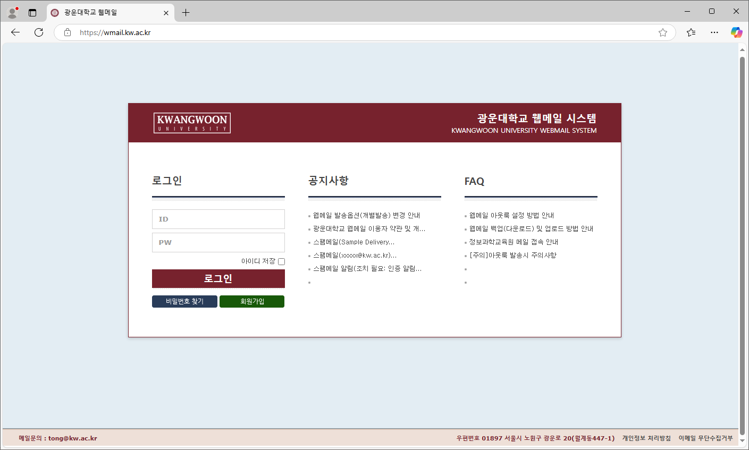The image size is (749, 450).
Task: Open the 개인정보 처리방침 footer link
Action: point(646,438)
